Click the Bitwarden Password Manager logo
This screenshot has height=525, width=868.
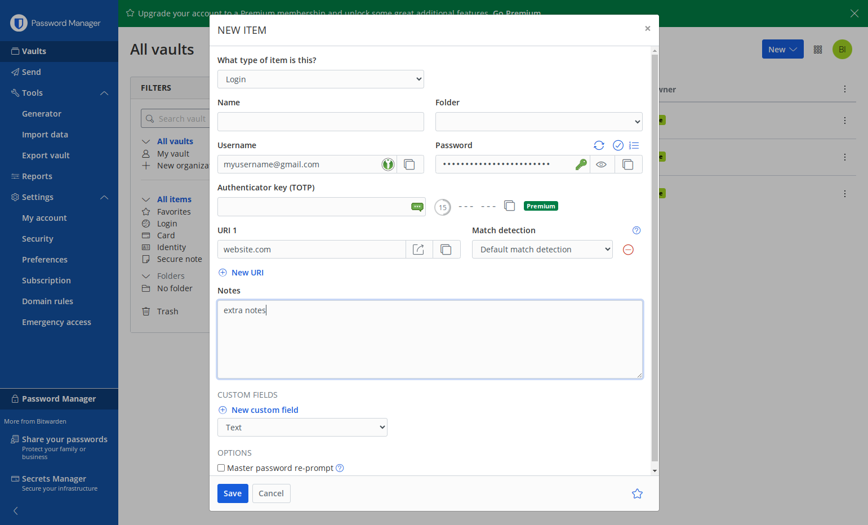coord(55,23)
